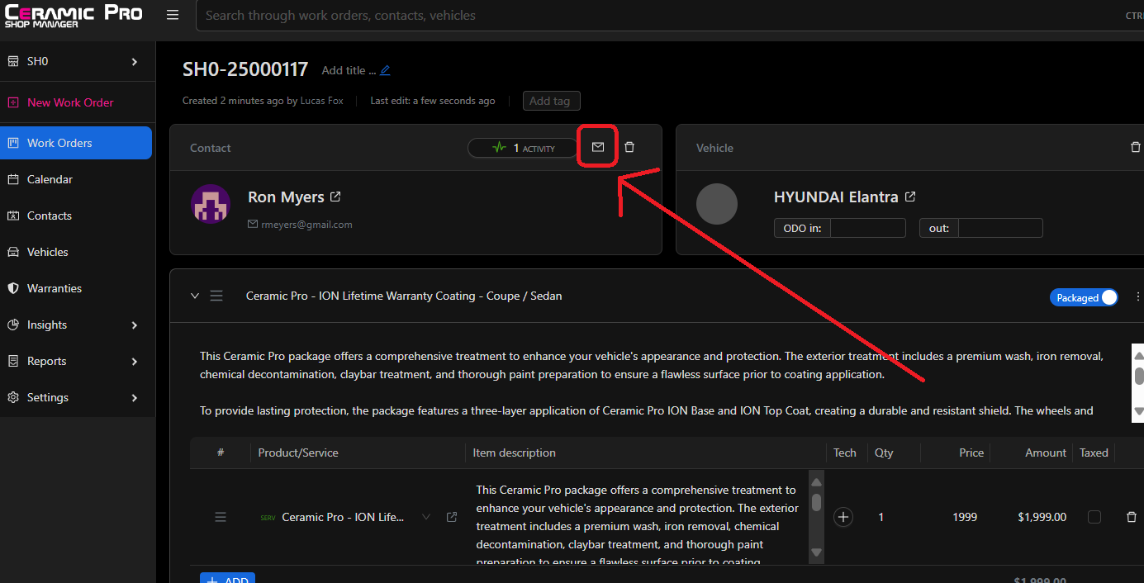This screenshot has width=1144, height=583.
Task: Collapse the Ceramic Pro ION package section
Action: [195, 296]
